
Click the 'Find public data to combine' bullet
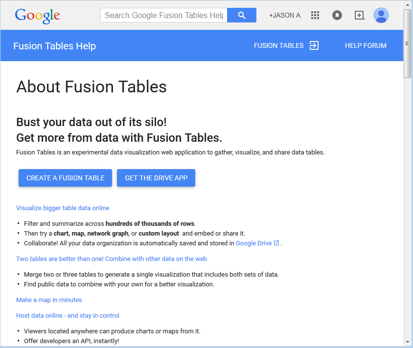119,284
